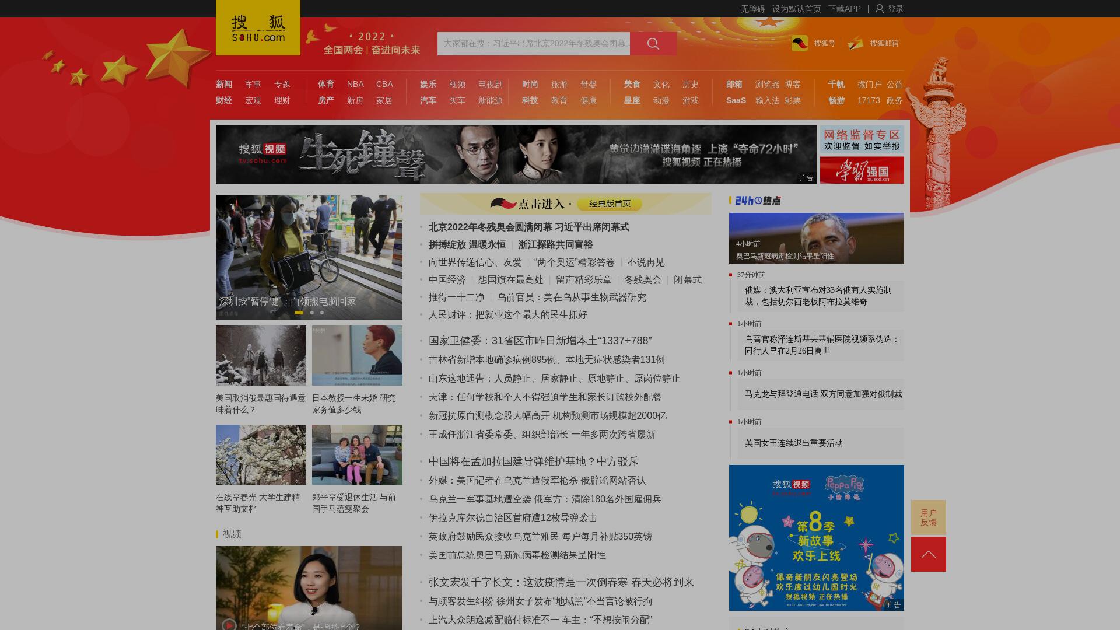Screen dimensions: 1120x630
Task: Open 张文宏发千字长文 headline
Action: pyautogui.click(x=561, y=582)
